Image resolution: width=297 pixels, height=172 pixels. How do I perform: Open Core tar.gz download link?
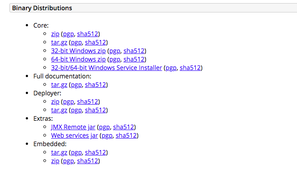(59, 42)
